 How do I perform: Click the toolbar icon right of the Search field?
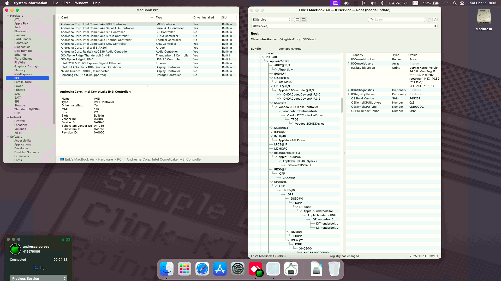point(435,20)
